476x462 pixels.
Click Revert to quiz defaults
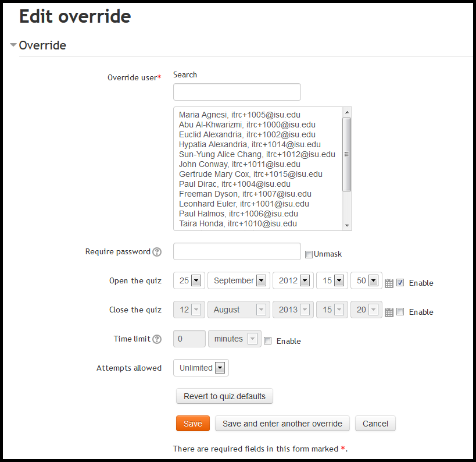pyautogui.click(x=224, y=396)
